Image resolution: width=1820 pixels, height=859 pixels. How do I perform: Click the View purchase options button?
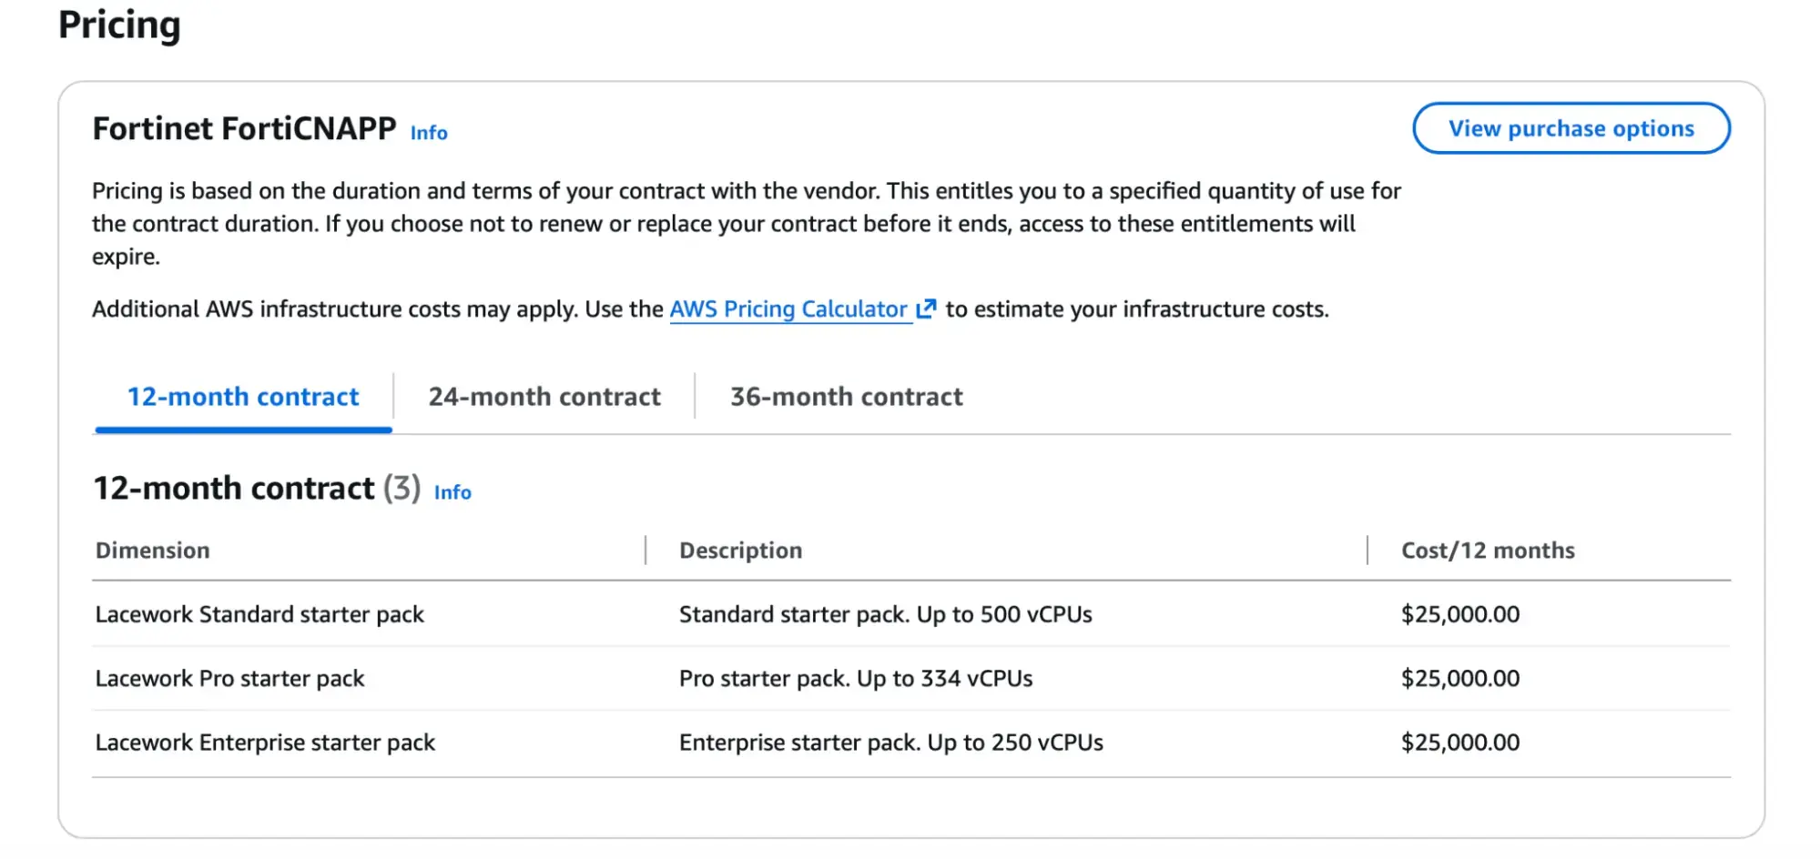point(1571,128)
